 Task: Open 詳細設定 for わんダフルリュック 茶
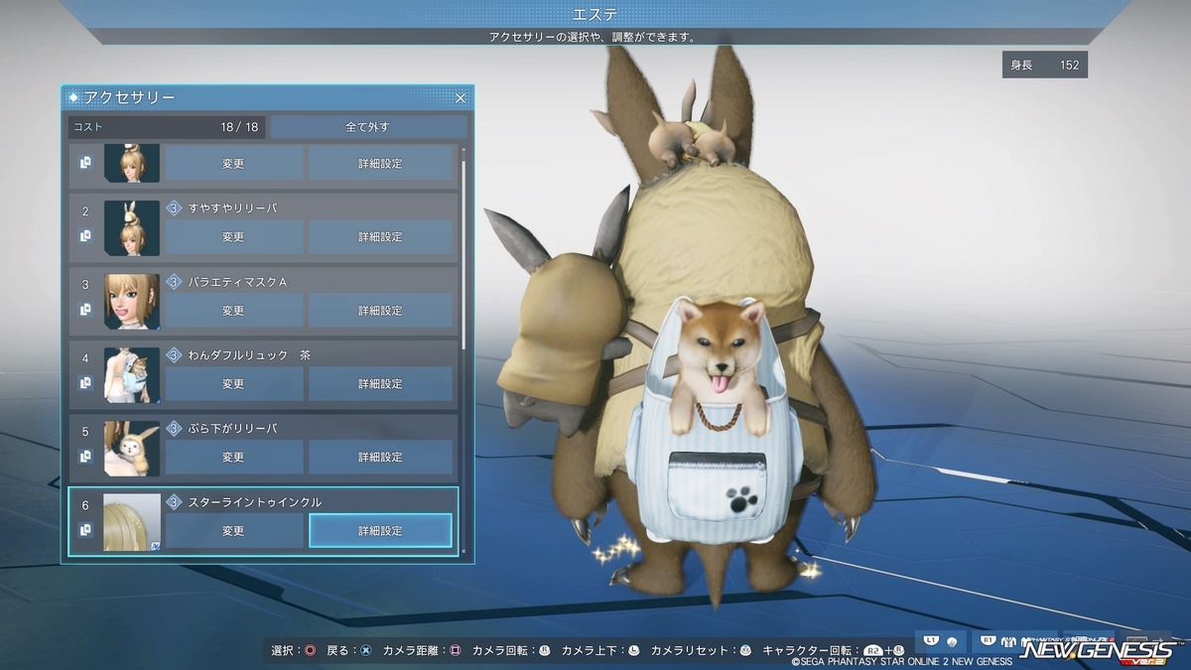point(380,384)
